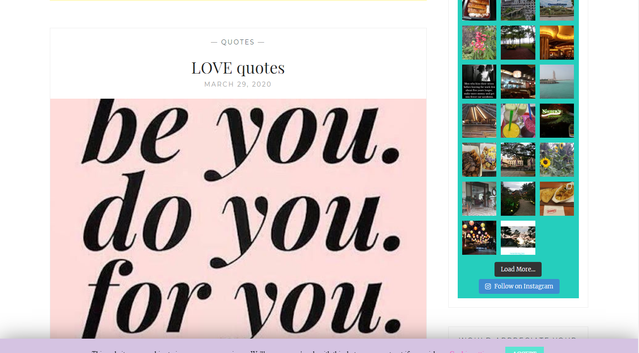The image size is (639, 353).
Task: Open the multi-photo carousel icon on garlic bread post
Action: 569,186
